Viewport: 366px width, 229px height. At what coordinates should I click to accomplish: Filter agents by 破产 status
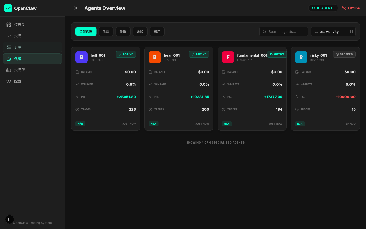(x=157, y=32)
